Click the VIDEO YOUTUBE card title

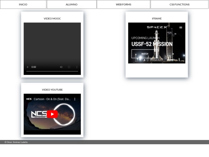tap(52, 90)
